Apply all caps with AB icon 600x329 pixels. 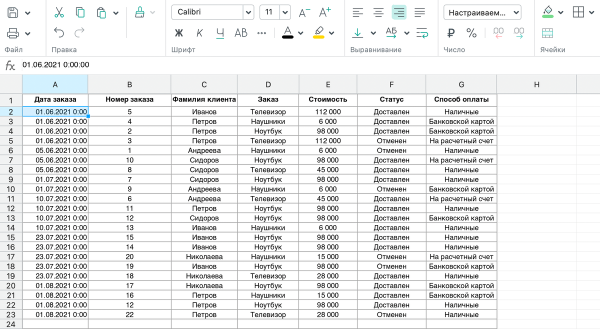coord(241,33)
